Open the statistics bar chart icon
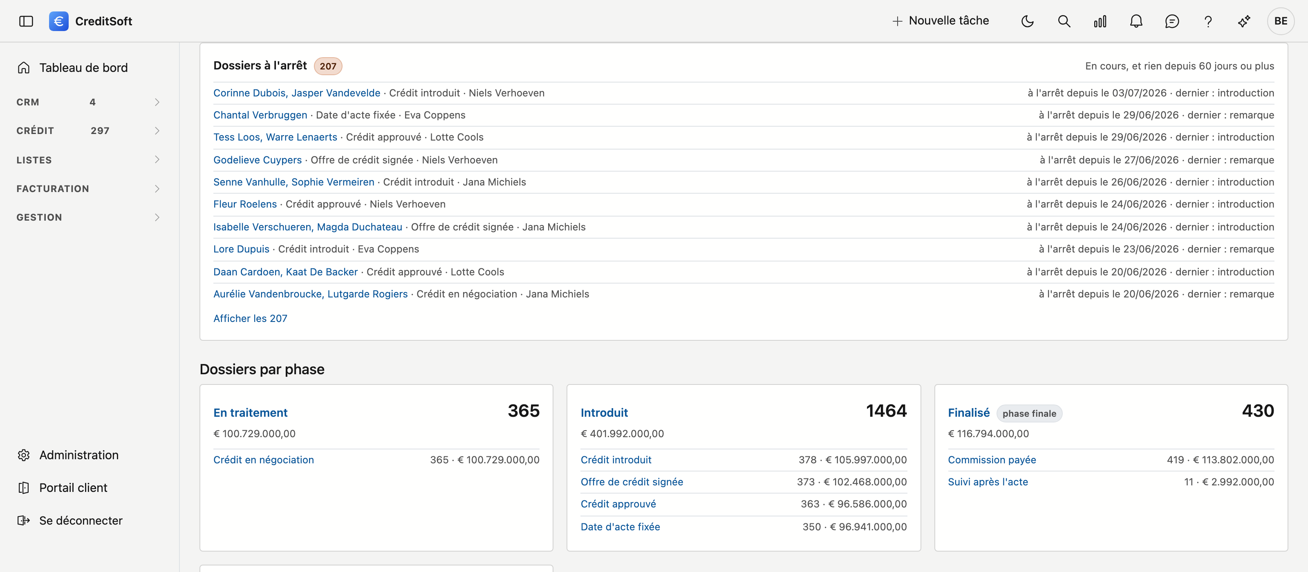 point(1100,21)
